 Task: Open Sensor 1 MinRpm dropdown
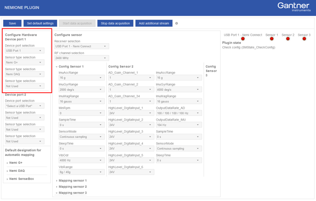click(82, 113)
